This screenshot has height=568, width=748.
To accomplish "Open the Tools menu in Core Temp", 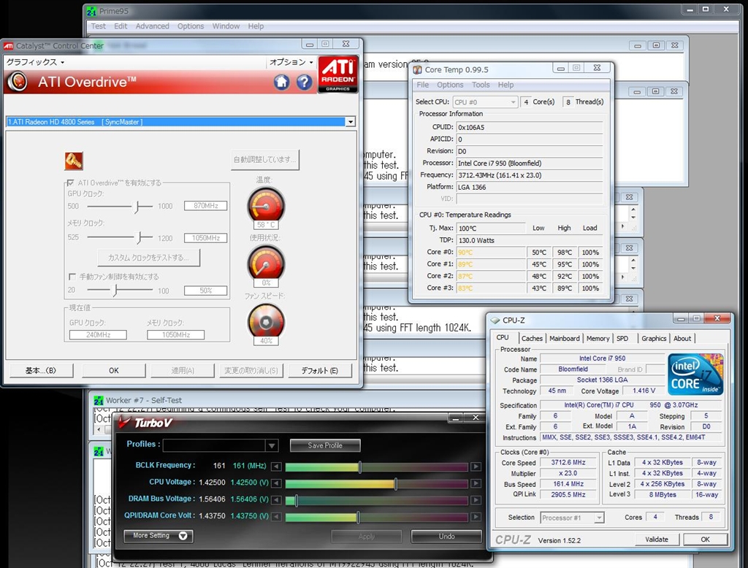I will tap(481, 85).
